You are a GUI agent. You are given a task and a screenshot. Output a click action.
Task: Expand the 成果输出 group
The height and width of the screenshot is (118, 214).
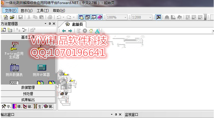pos(28,100)
